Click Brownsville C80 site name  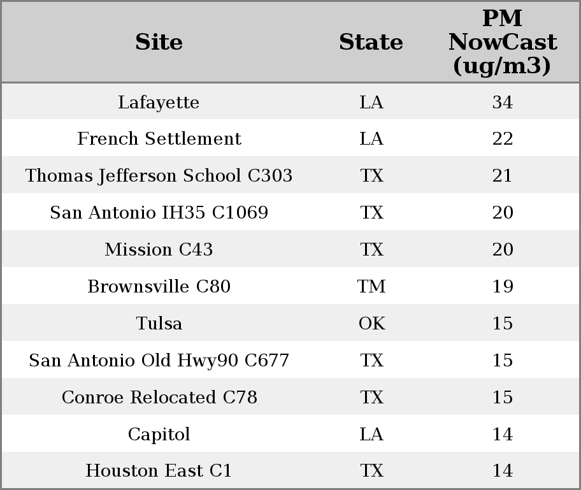[159, 287]
